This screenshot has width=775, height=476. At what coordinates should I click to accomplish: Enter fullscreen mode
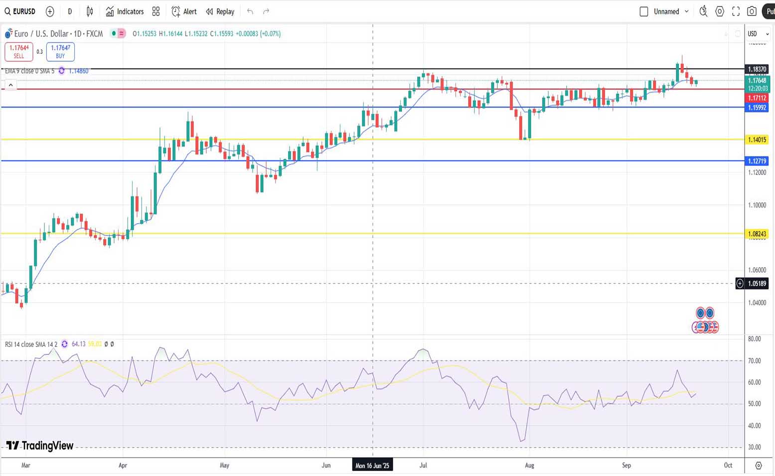[736, 11]
